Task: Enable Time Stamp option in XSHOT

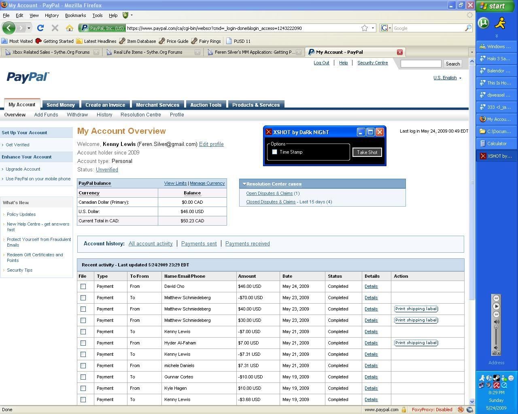Action: (274, 152)
